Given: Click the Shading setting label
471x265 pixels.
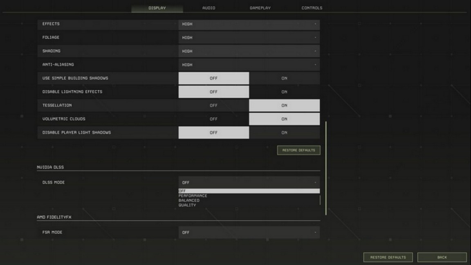Looking at the screenshot, I should [52, 51].
